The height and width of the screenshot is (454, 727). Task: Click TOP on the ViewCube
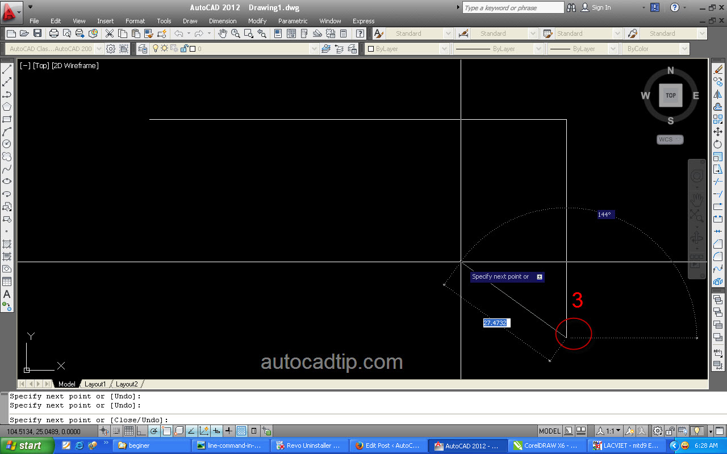pos(670,95)
